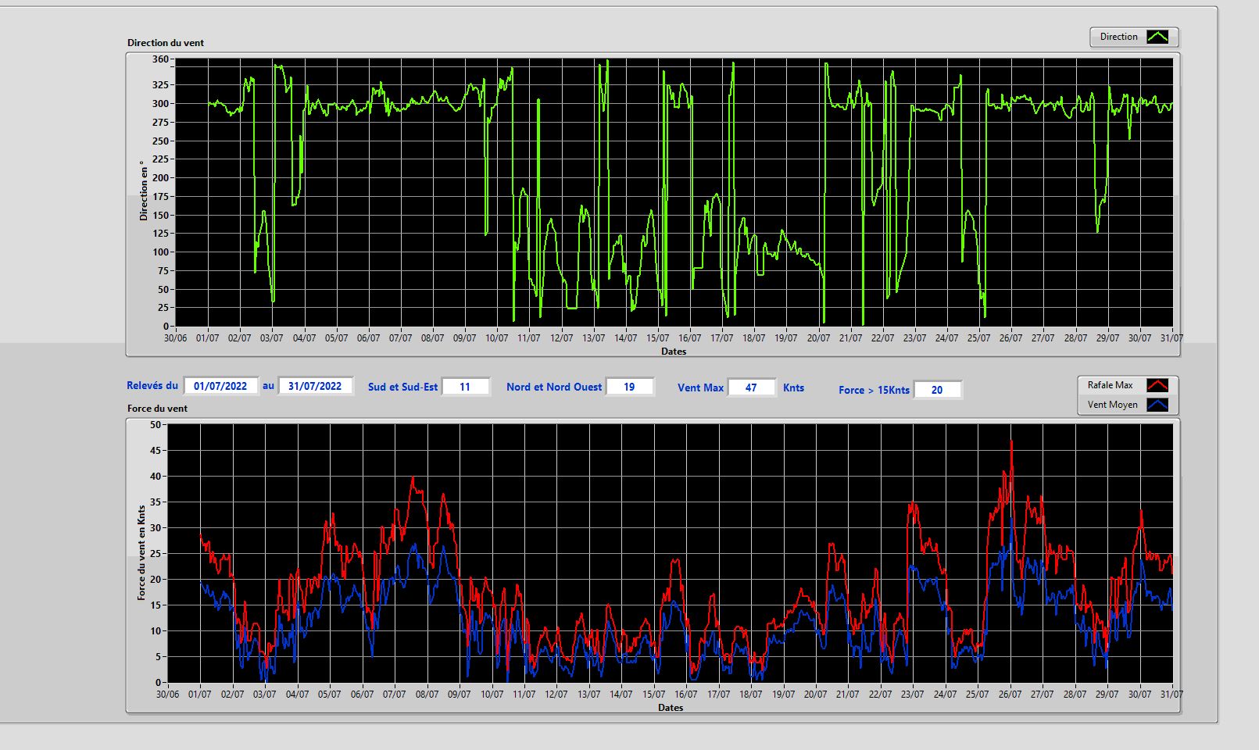The height and width of the screenshot is (750, 1259).
Task: Click the 'Force du vent' chart title
Action: click(x=157, y=408)
